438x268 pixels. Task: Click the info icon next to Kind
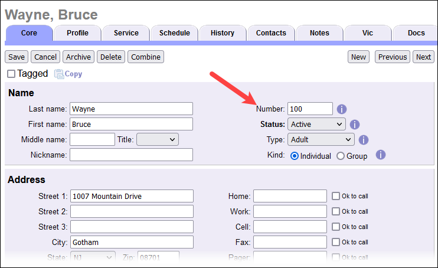pos(381,155)
